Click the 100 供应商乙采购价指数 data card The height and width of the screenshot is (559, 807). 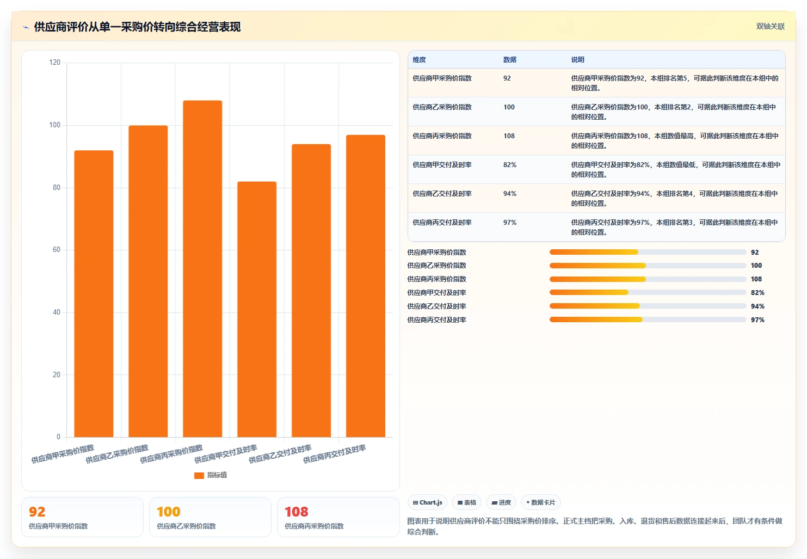click(x=210, y=517)
